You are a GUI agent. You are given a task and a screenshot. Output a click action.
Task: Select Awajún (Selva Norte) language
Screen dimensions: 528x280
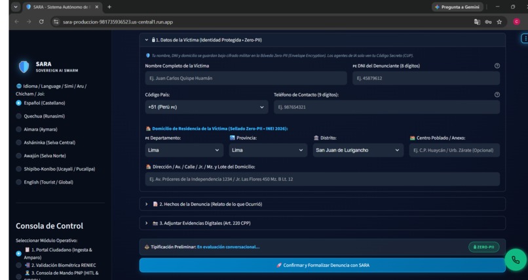coord(41,155)
